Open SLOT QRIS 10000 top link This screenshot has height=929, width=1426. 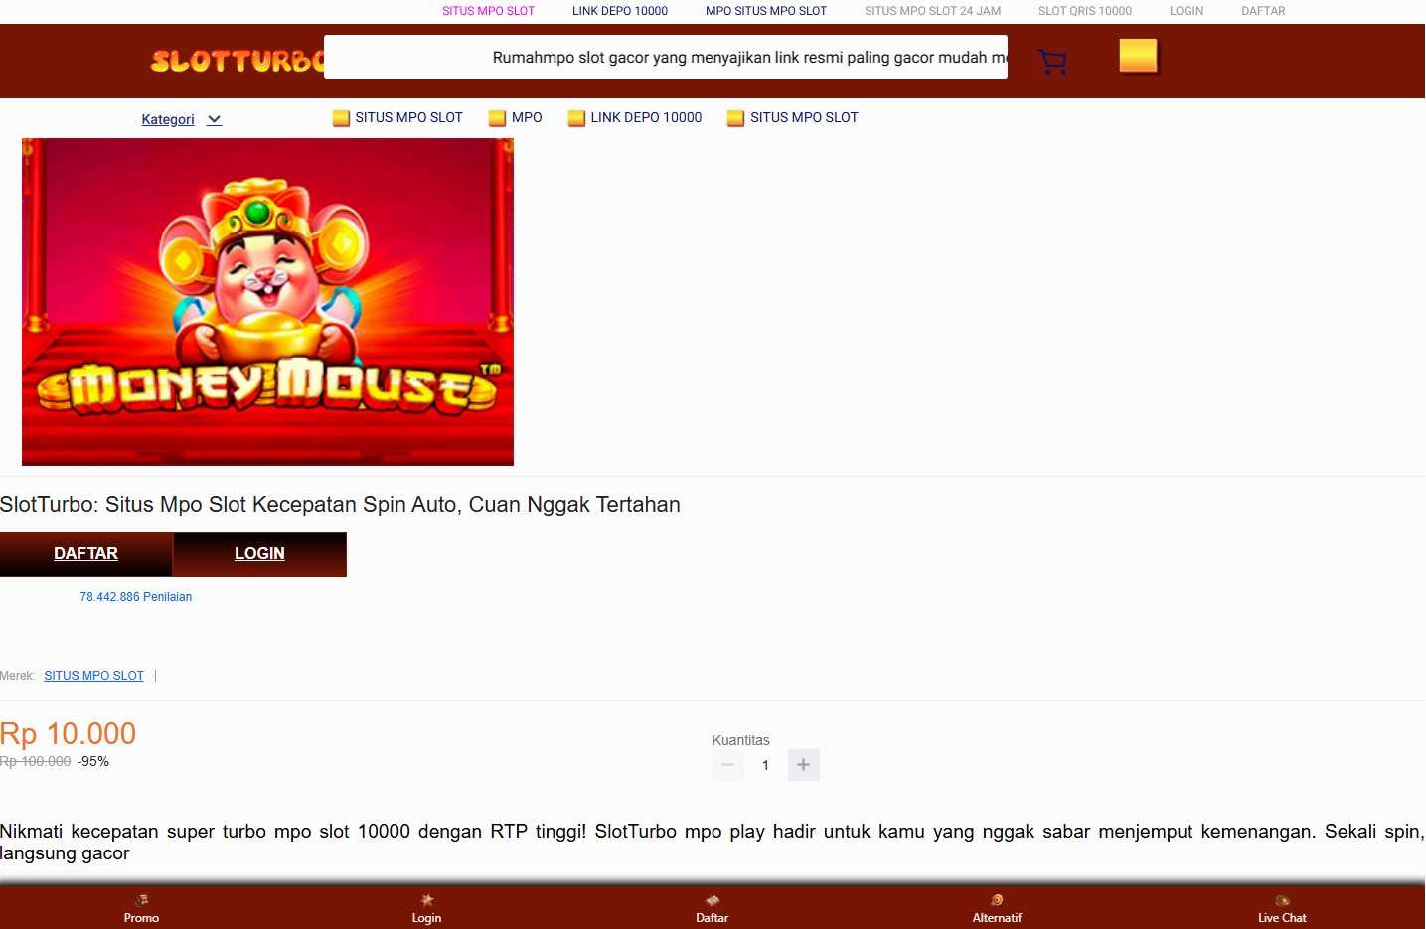point(1085,11)
